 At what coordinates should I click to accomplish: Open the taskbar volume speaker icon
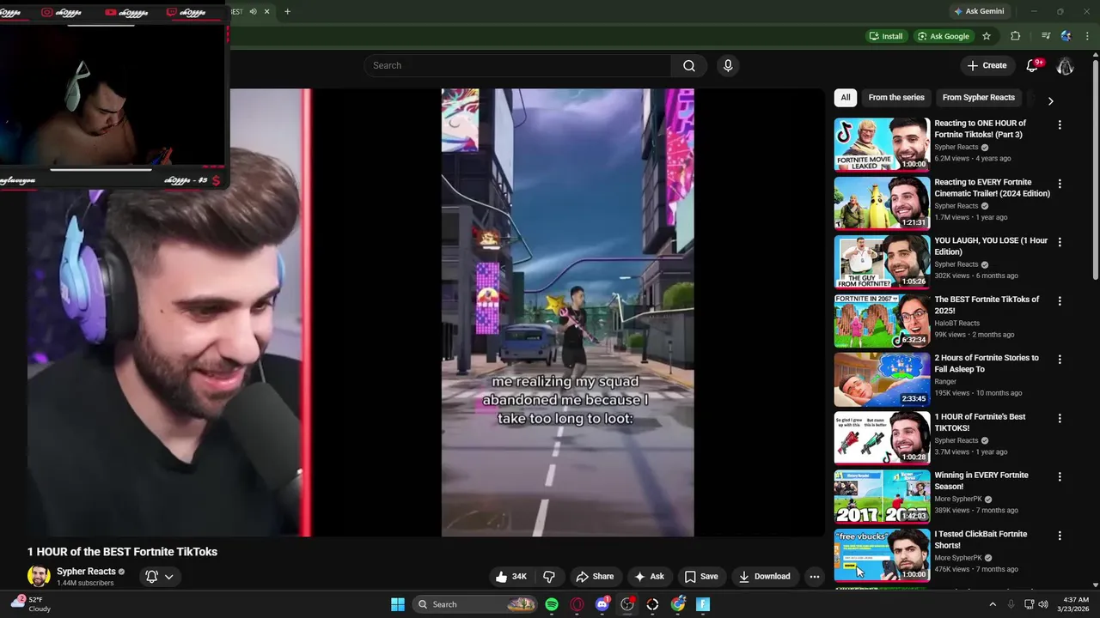point(1043,604)
